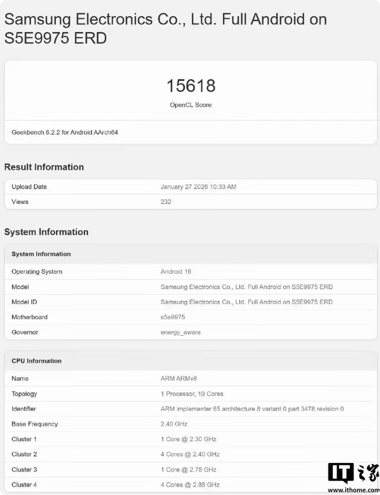The width and height of the screenshot is (380, 495).
Task: Click the Topology label
Action: click(x=24, y=394)
